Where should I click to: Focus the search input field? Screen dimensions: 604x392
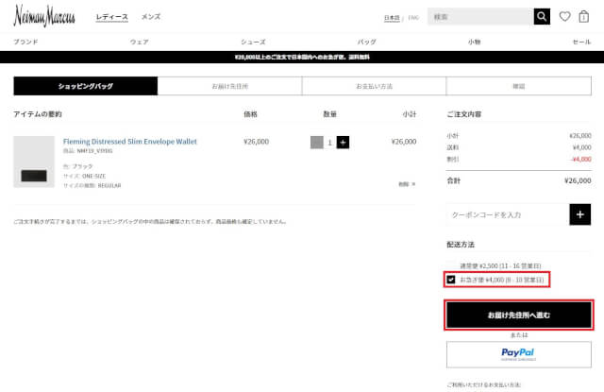(x=480, y=17)
